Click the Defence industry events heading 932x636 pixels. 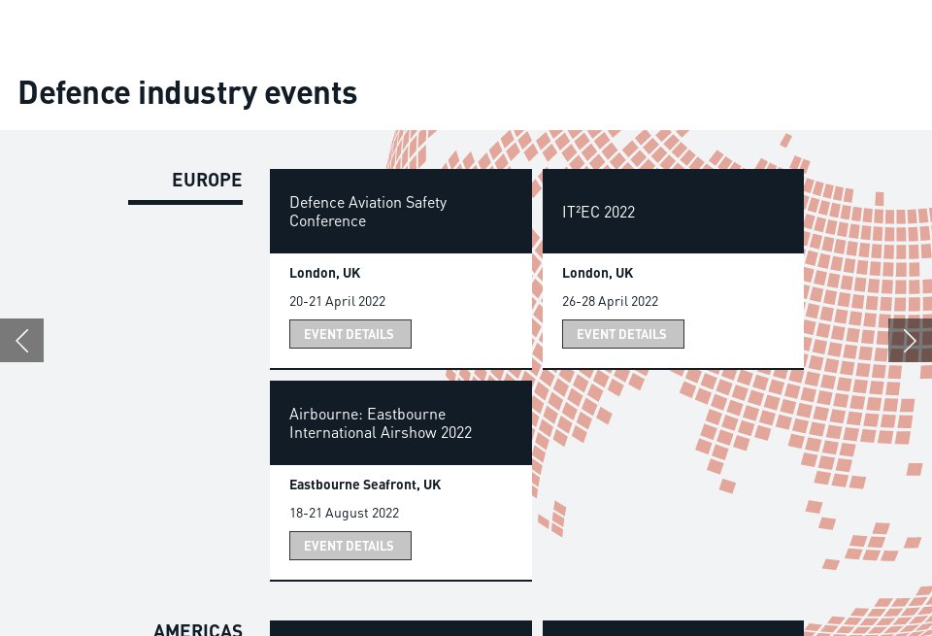click(x=187, y=93)
